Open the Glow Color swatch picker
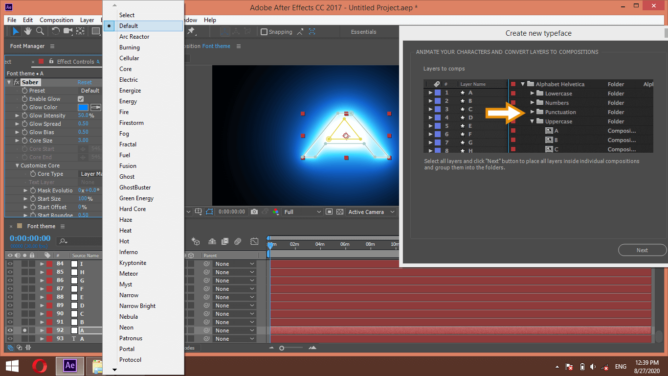The width and height of the screenshot is (668, 376). pos(82,107)
